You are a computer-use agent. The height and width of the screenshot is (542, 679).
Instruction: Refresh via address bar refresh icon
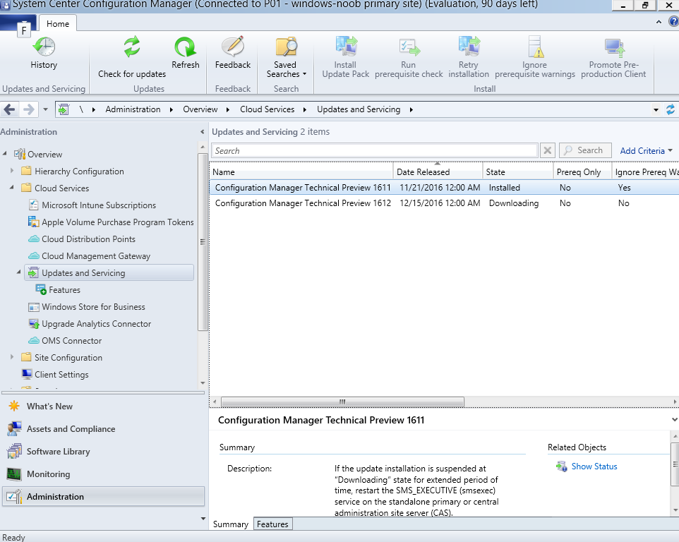(671, 109)
